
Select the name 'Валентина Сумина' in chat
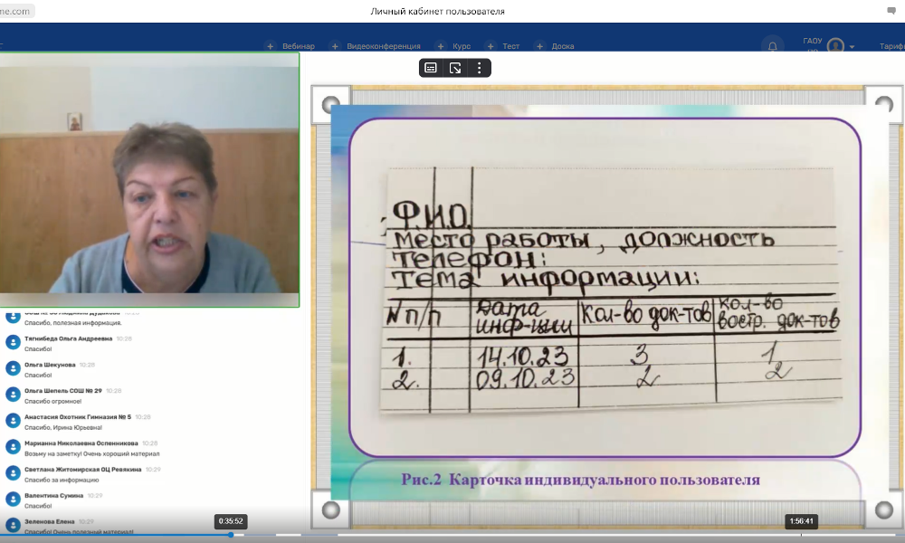tap(53, 495)
